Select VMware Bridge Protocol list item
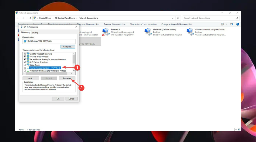The image size is (256, 142). pyautogui.click(x=39, y=57)
